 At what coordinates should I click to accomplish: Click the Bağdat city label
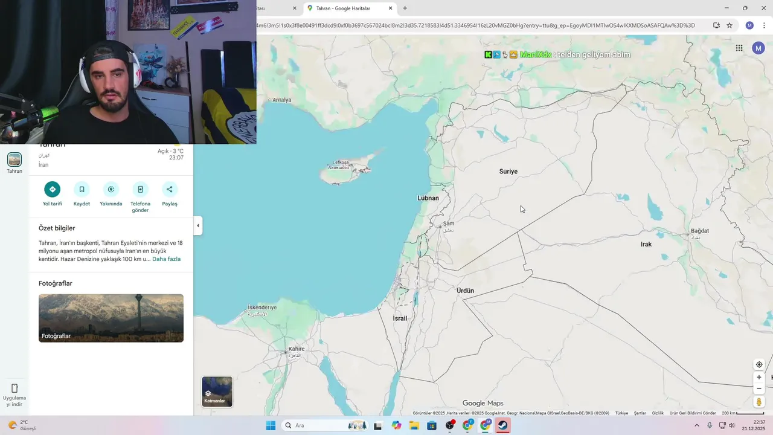(700, 231)
